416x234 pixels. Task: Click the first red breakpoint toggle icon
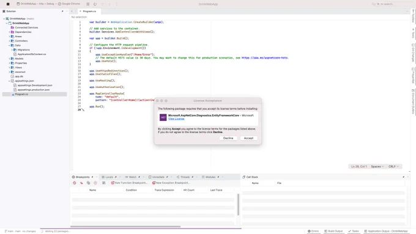click(75, 183)
